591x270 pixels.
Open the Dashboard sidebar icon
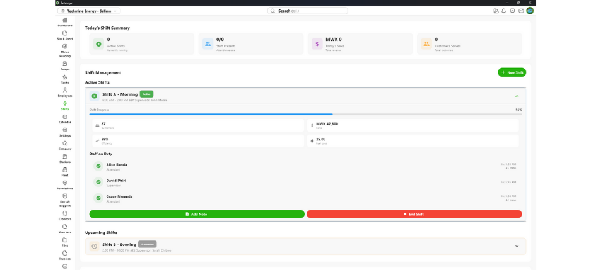coord(65,22)
